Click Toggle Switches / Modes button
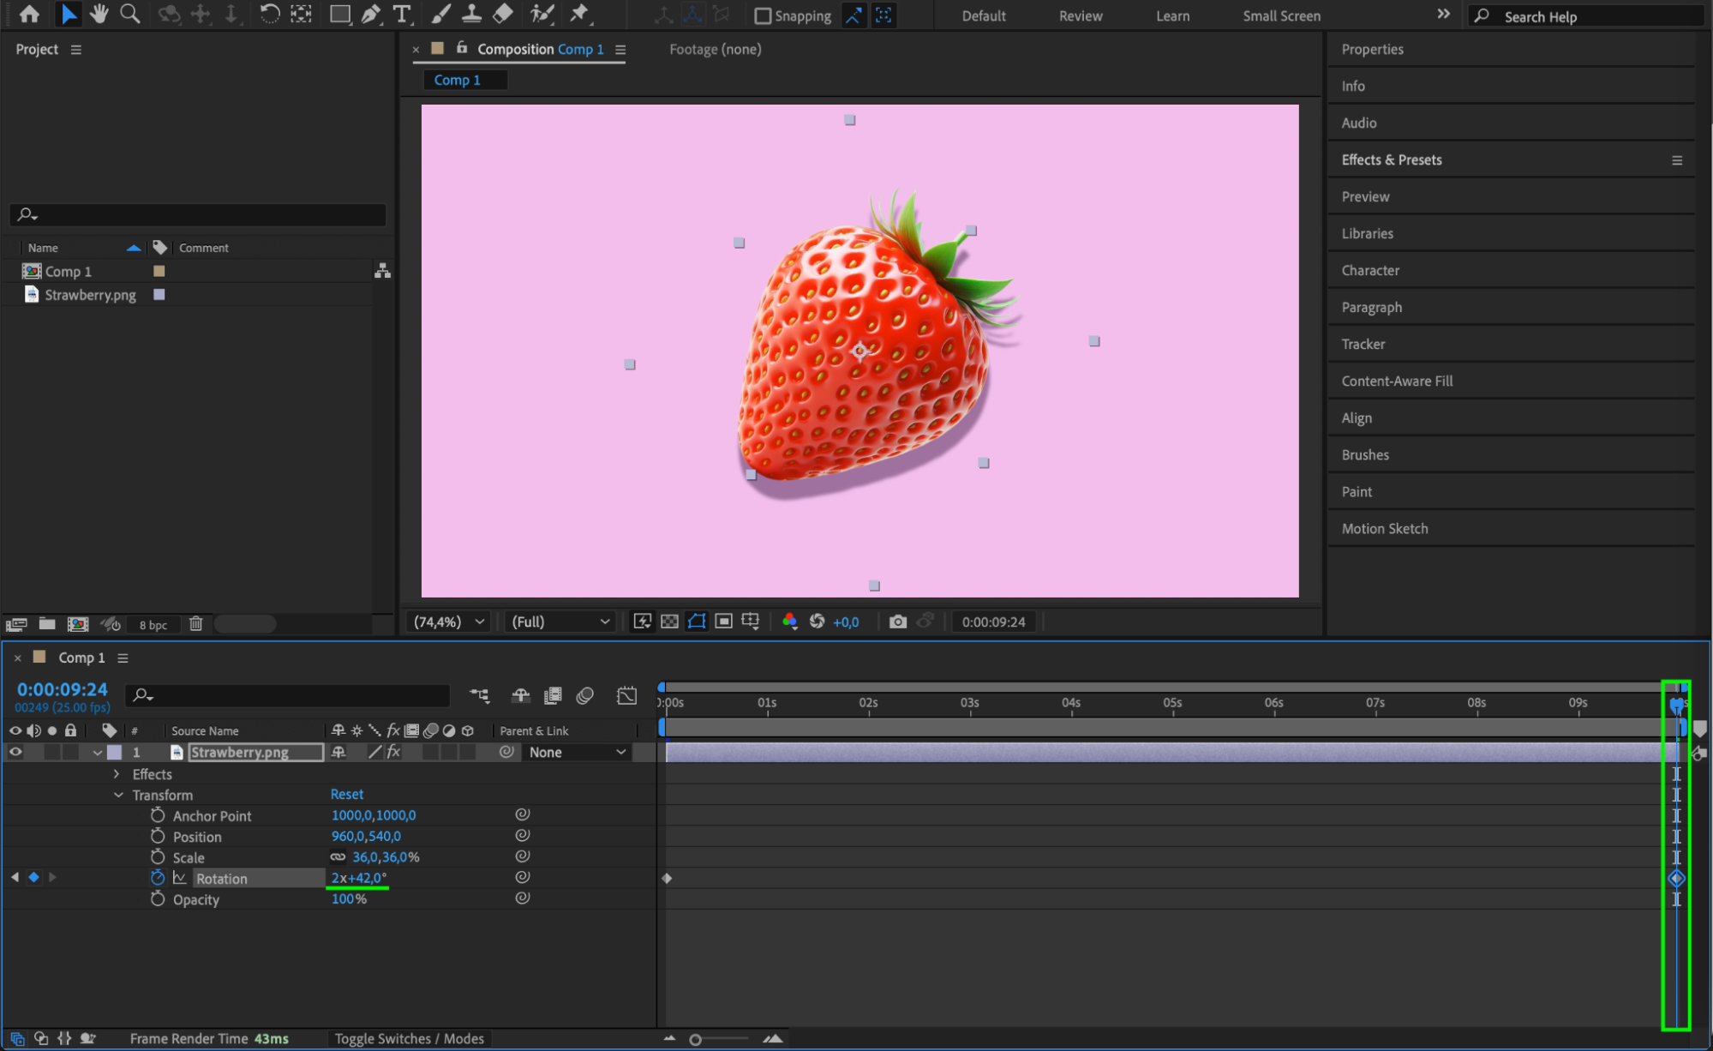The height and width of the screenshot is (1051, 1713). (x=409, y=1038)
